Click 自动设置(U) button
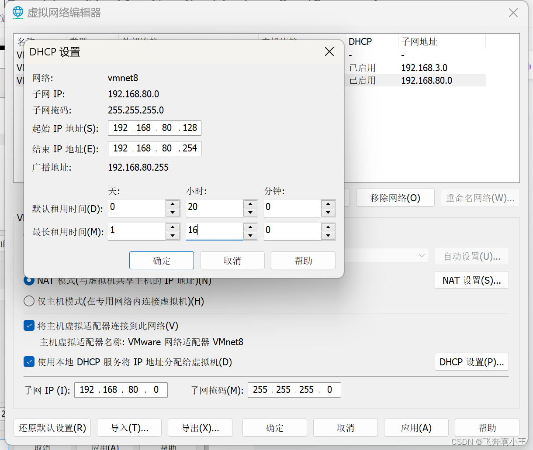533x450 pixels. point(471,256)
